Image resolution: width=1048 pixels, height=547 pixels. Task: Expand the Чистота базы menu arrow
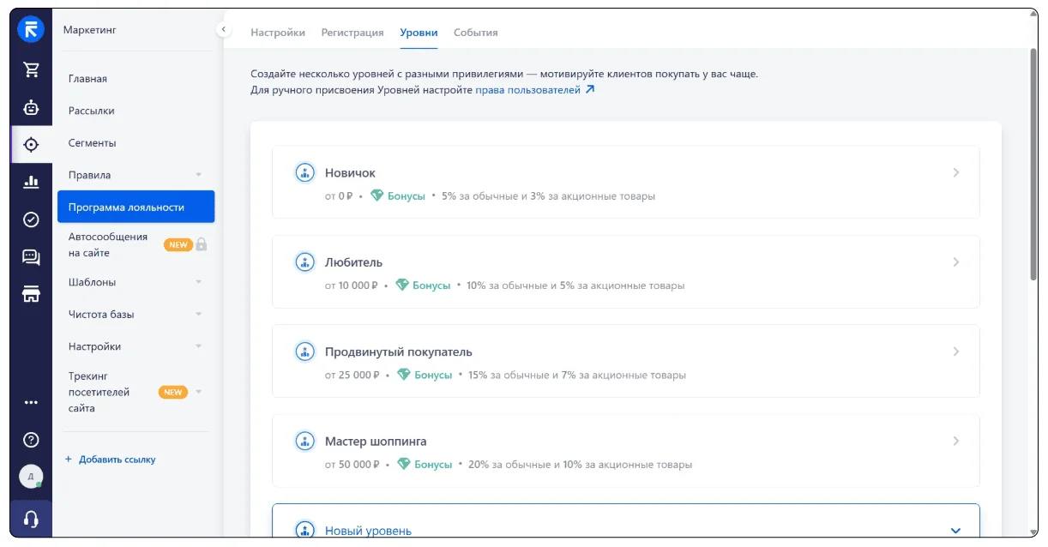[199, 315]
